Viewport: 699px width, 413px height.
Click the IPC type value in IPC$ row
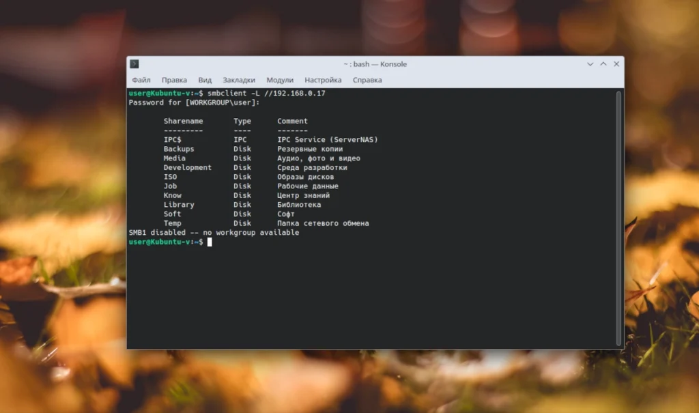[240, 139]
